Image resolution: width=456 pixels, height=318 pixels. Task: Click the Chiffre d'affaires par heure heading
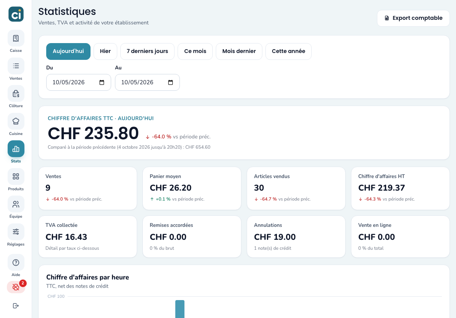[x=87, y=277]
